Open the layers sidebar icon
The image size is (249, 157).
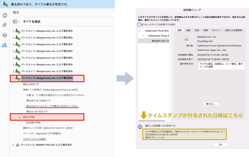click(5, 35)
